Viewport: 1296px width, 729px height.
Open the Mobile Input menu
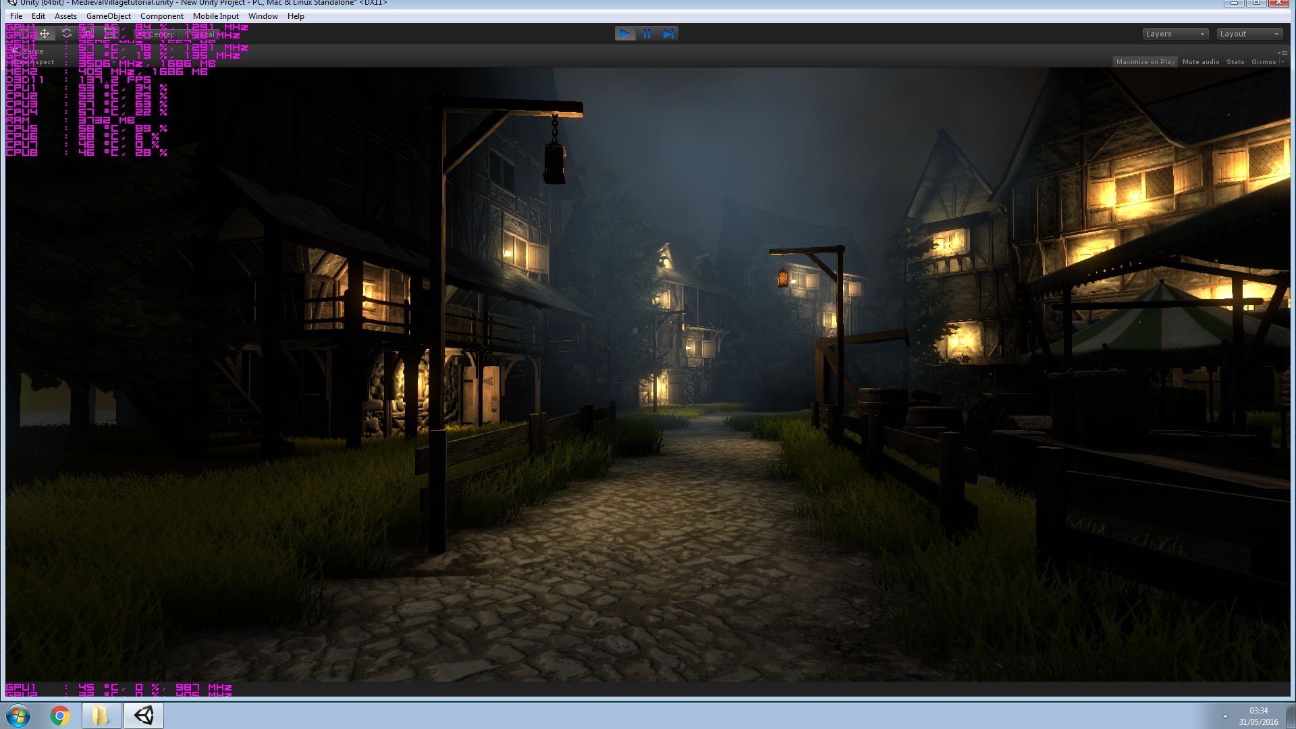point(216,16)
